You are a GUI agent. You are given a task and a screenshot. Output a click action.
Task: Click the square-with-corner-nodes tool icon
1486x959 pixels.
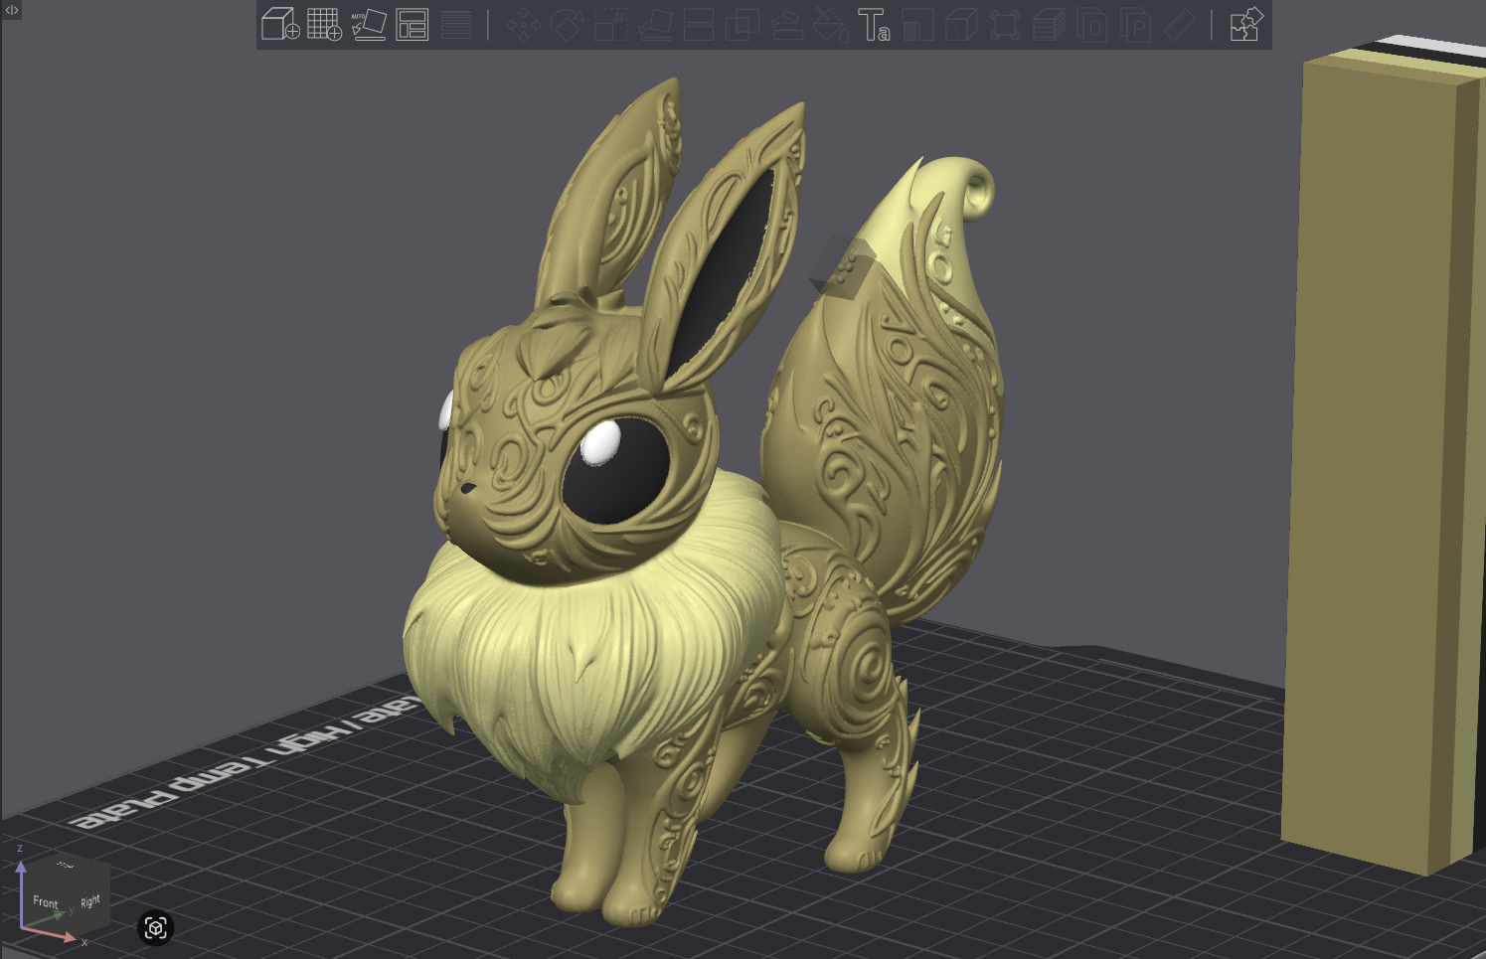point(1005,24)
